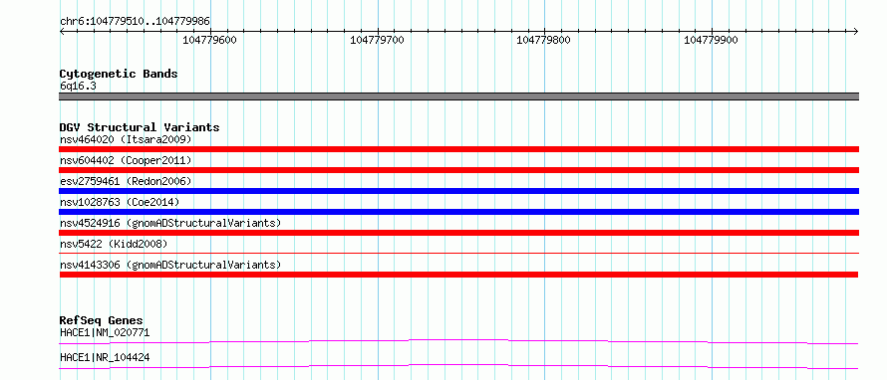The image size is (887, 380).
Task: Select the Cytogenetic Bands track title
Action: (119, 74)
